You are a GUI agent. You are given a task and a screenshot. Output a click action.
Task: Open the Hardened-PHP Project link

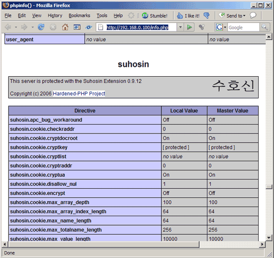(79, 94)
